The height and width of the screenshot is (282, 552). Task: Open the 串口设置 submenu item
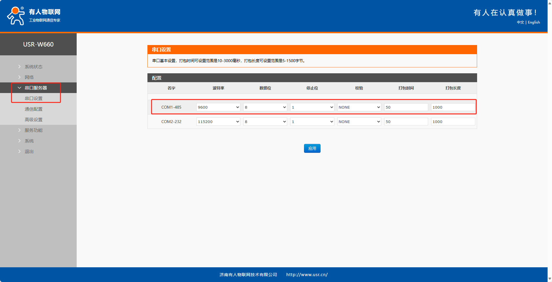(x=34, y=99)
